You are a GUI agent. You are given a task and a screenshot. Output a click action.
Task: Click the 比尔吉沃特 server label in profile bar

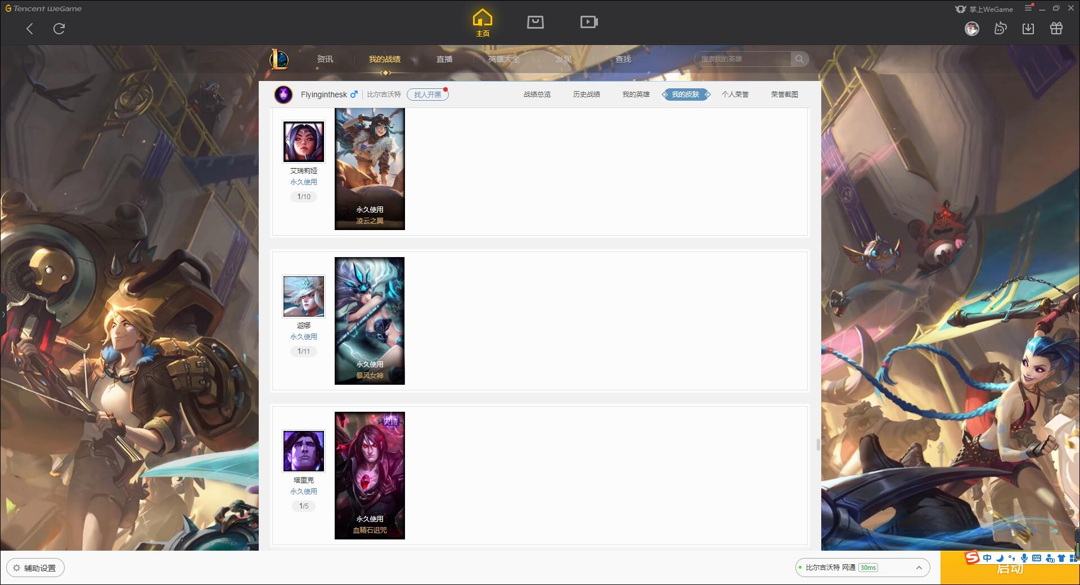(x=384, y=94)
